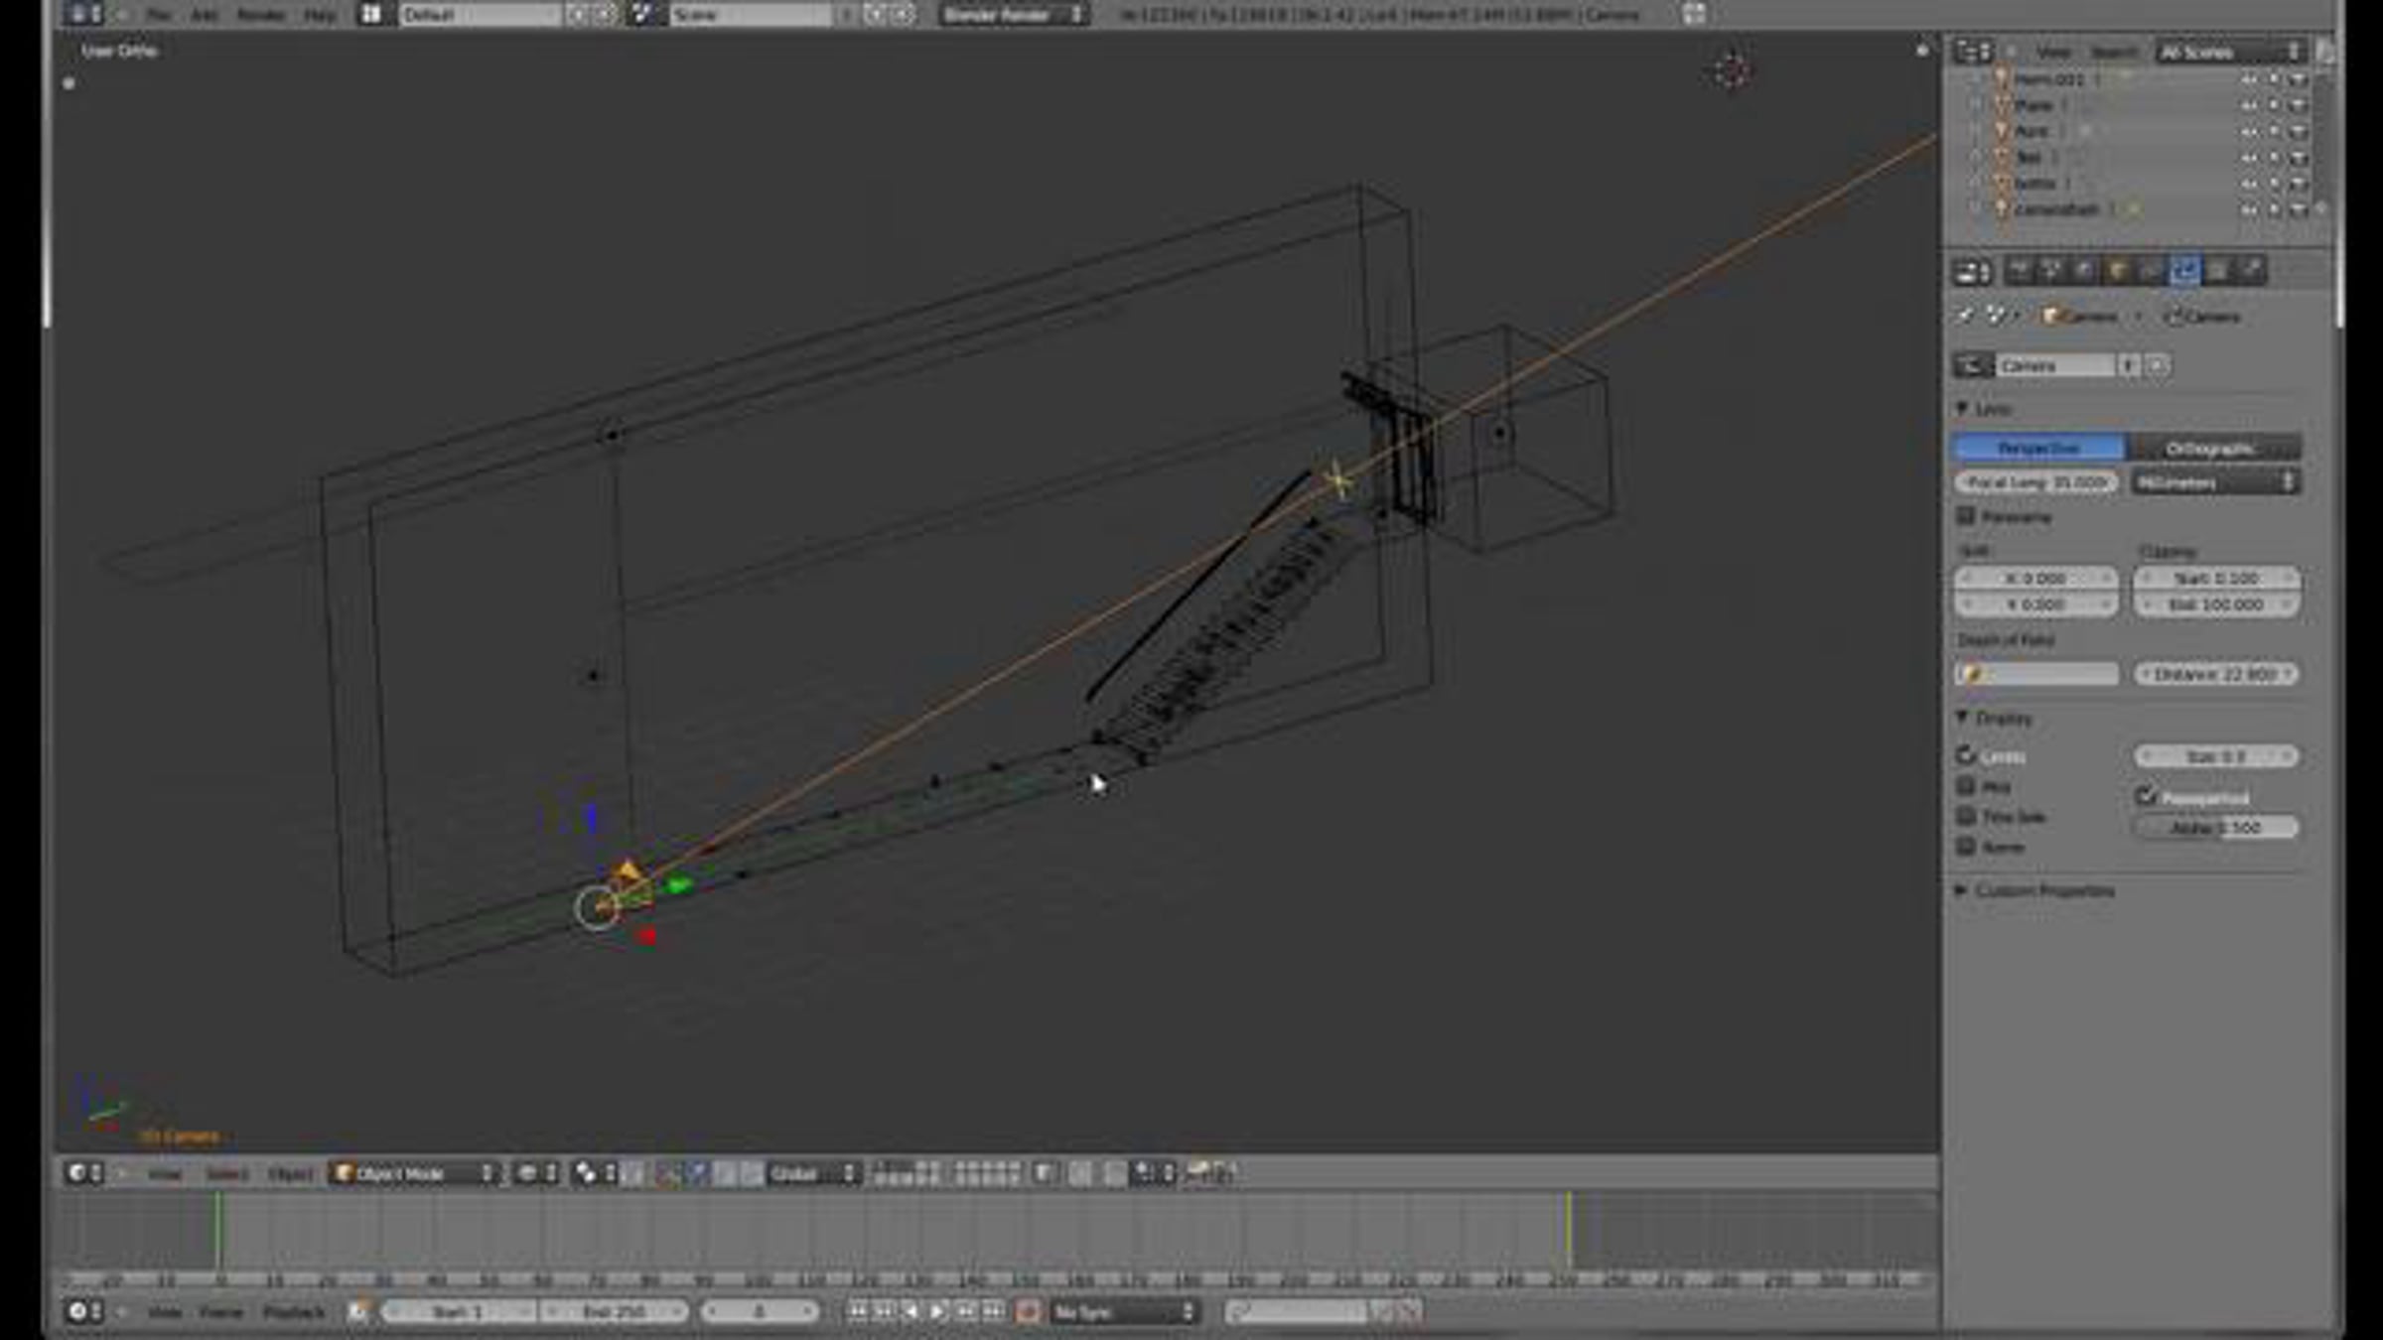
Task: Click the screen layout browse icon
Action: tap(371, 14)
